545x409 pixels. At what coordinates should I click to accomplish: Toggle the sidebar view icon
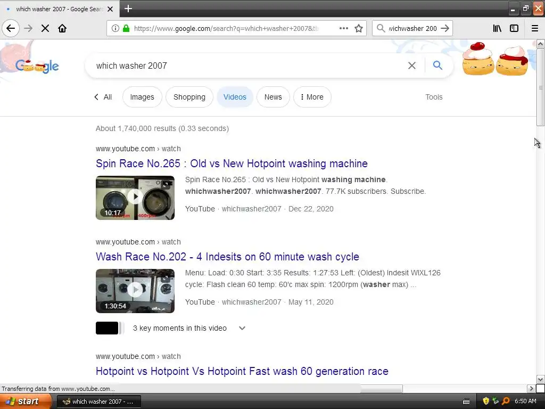pyautogui.click(x=514, y=28)
